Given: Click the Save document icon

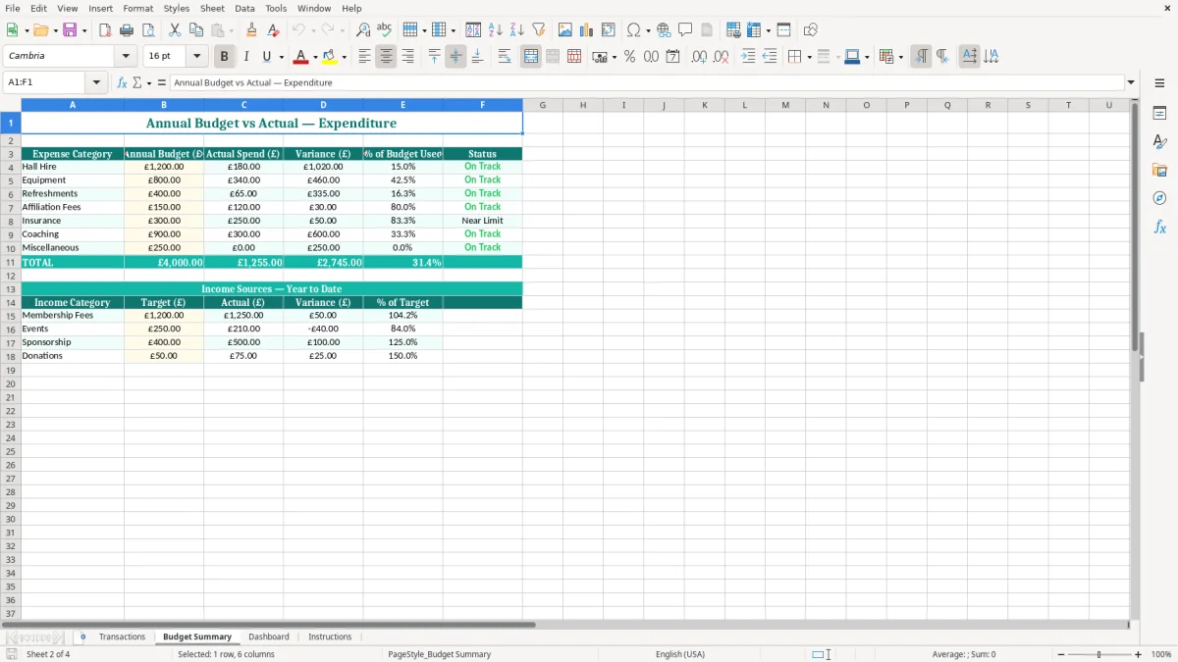Looking at the screenshot, I should 70,30.
